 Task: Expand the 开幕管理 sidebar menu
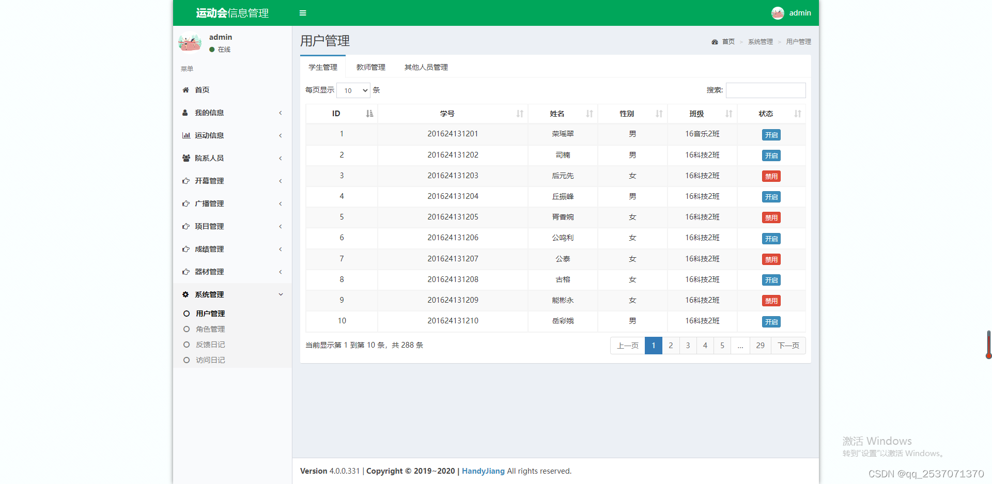(x=233, y=181)
